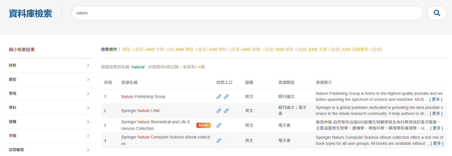Click the 資源簡介 column header
This screenshot has width=452, height=156.
click(324, 82)
